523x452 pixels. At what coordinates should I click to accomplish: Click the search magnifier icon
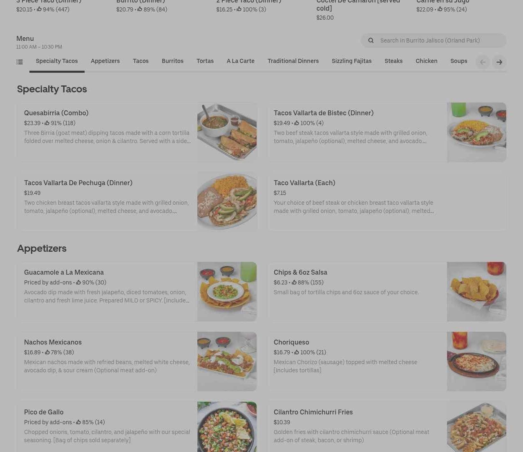click(x=371, y=40)
